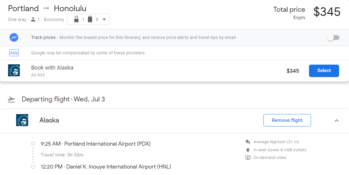Viewport: 349px width, 175px height.
Task: Click the arrow between Portland and Honolulu
Action: point(46,8)
